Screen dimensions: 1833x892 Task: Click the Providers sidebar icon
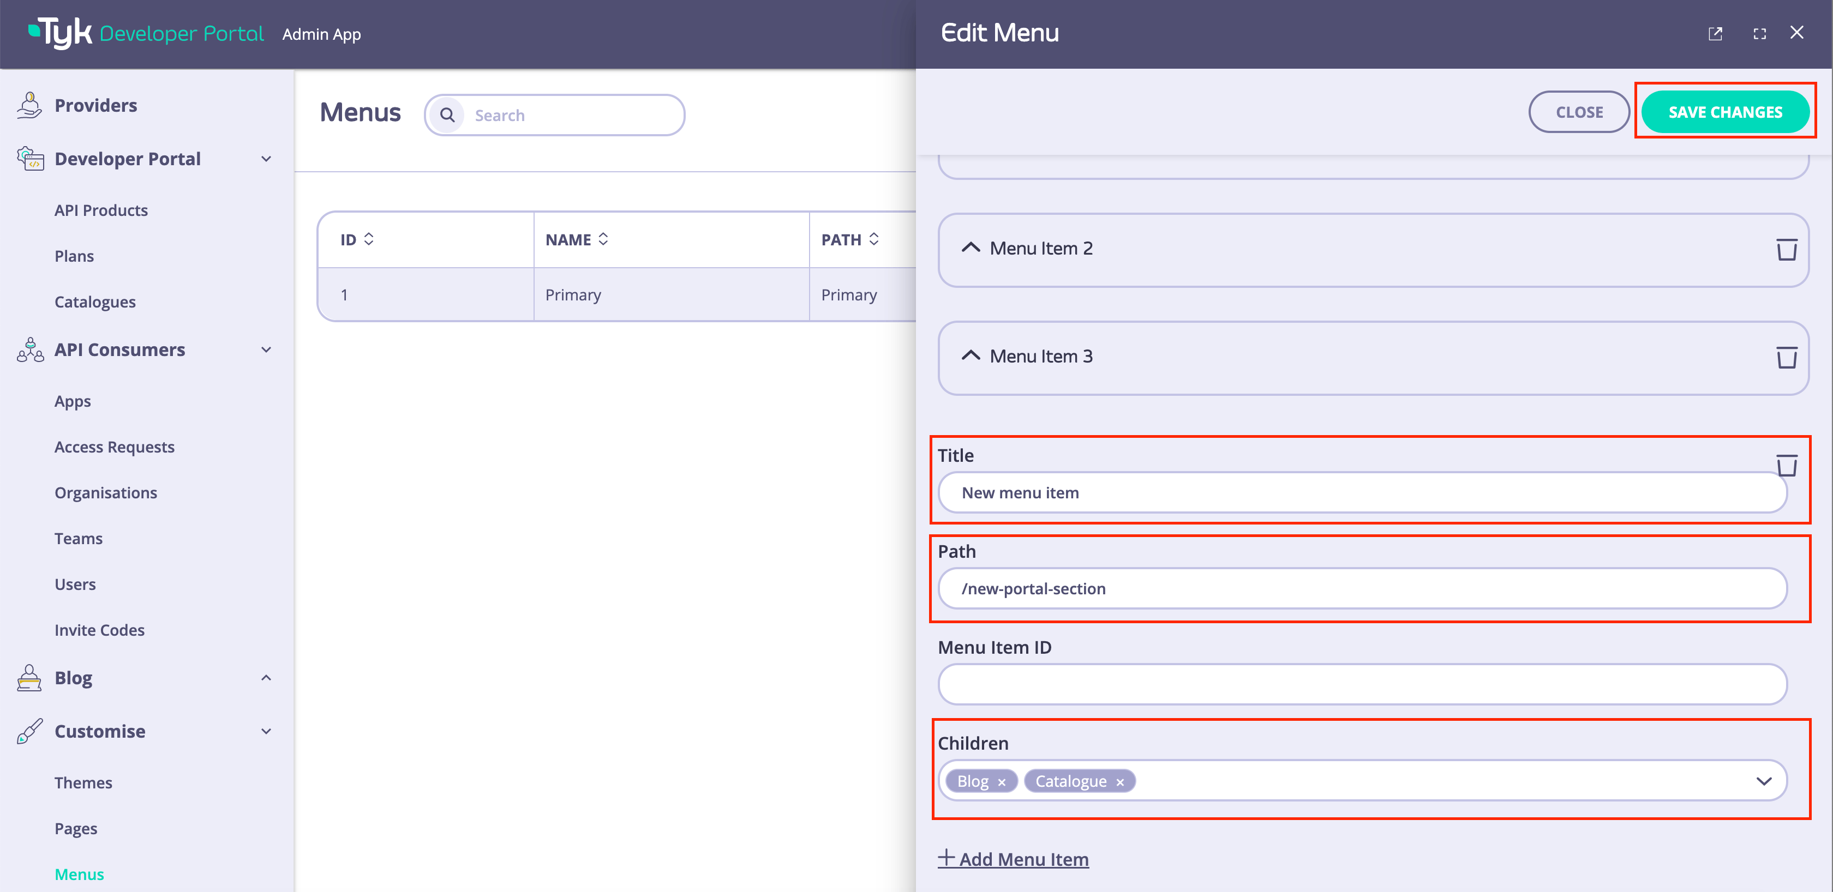pyautogui.click(x=29, y=105)
